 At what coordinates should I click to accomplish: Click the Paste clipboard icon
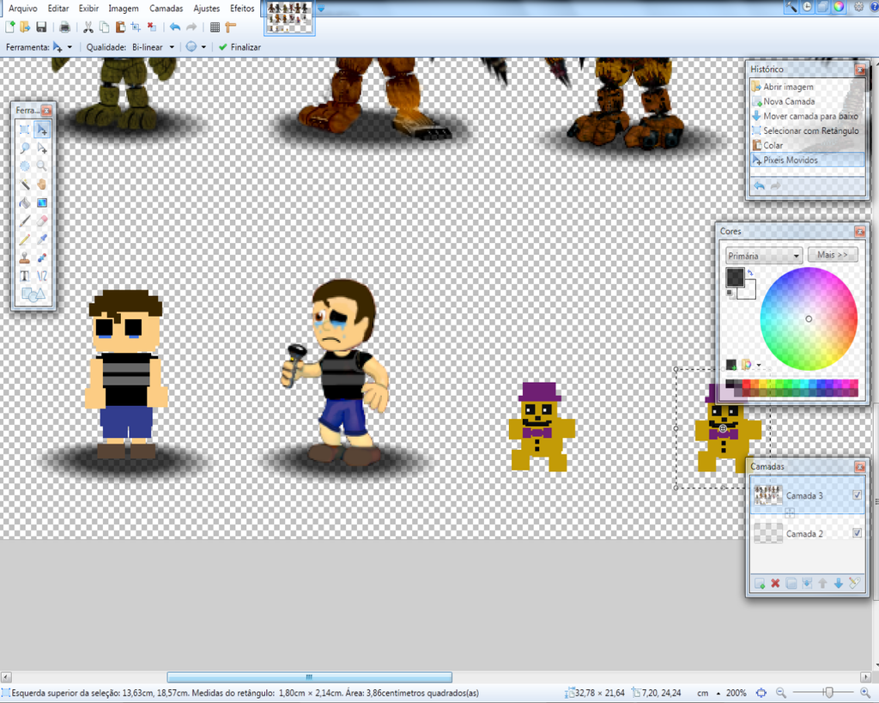click(120, 27)
